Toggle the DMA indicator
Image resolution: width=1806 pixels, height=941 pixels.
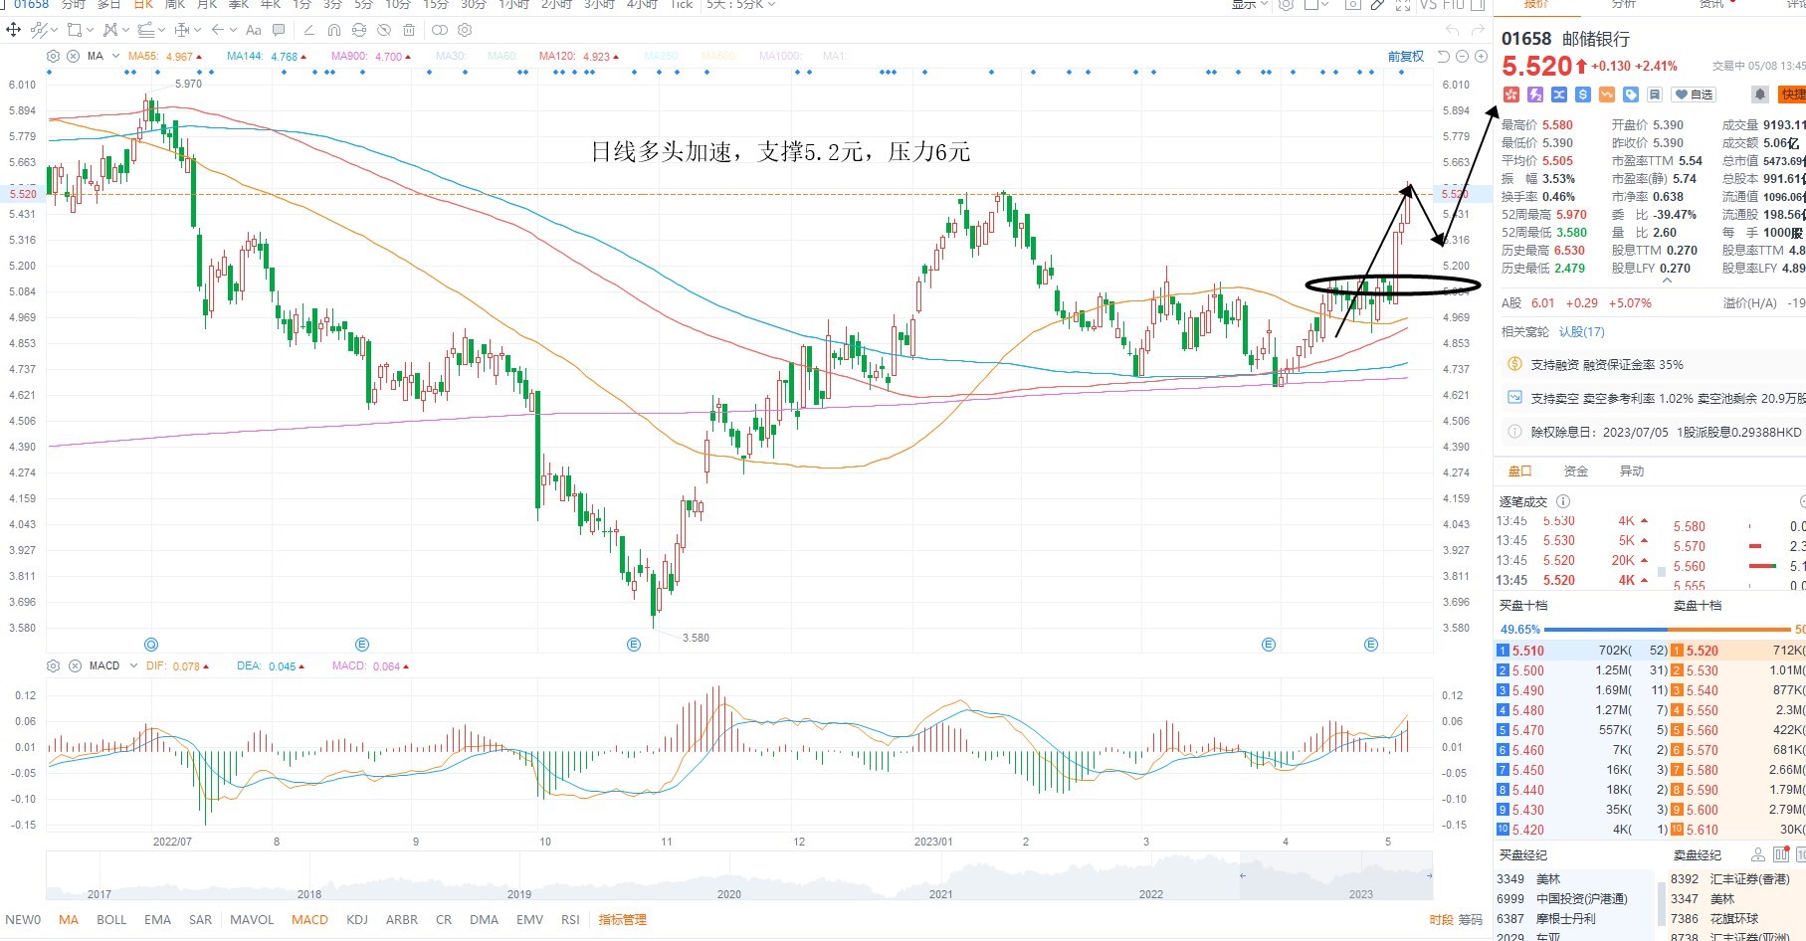[x=485, y=919]
